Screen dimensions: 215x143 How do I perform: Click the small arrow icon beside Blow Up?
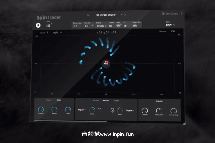click(93, 25)
